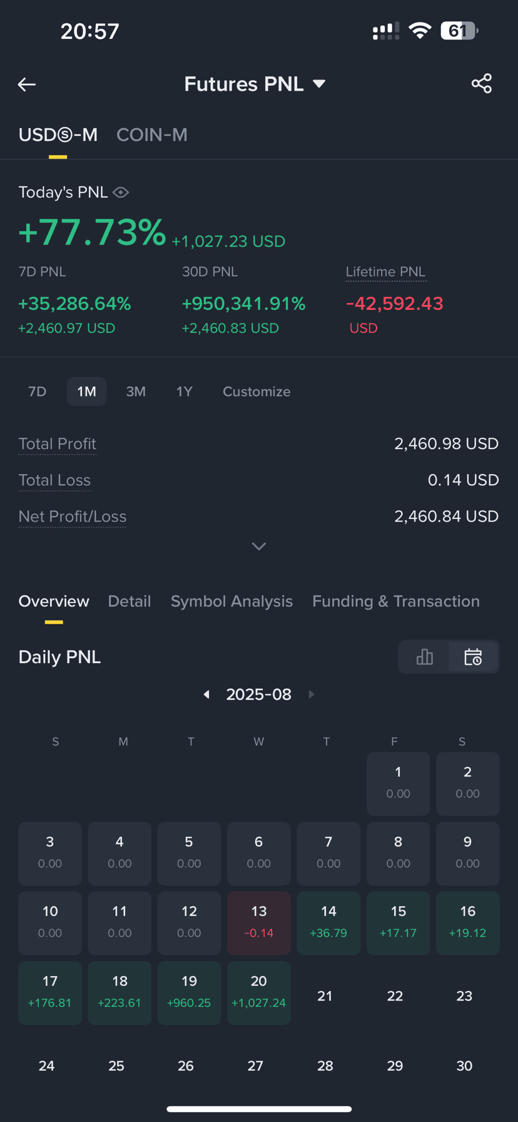Tap the back arrow icon
This screenshot has width=518, height=1122.
[x=26, y=84]
